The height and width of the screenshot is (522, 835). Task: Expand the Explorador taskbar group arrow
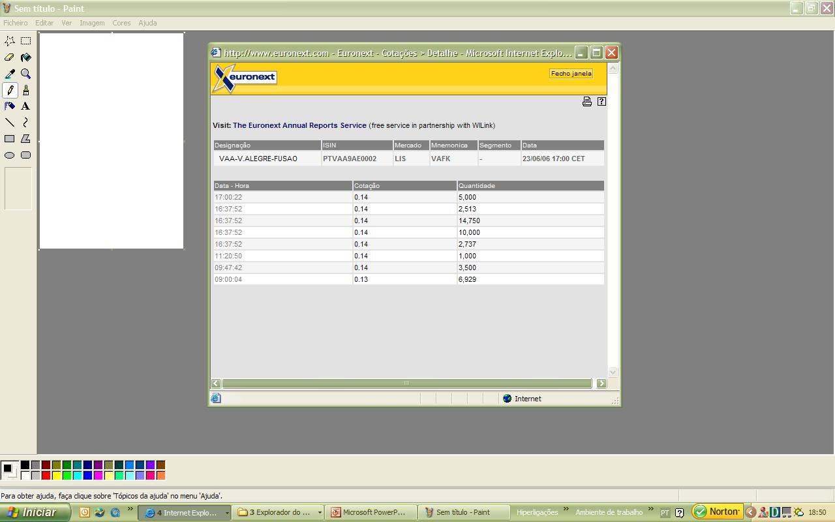click(320, 513)
